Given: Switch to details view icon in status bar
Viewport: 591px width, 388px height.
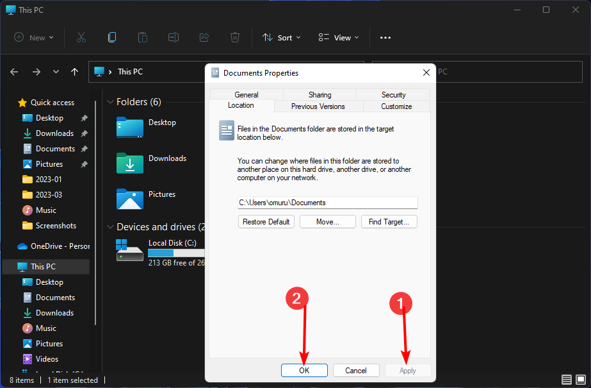Looking at the screenshot, I should (x=567, y=379).
